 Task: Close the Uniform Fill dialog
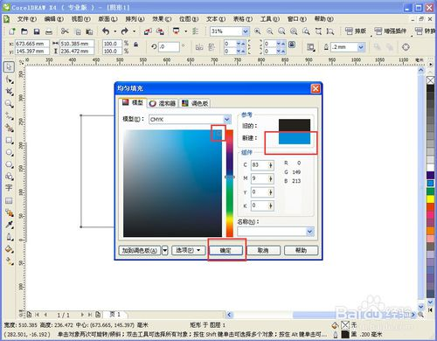tap(316, 88)
